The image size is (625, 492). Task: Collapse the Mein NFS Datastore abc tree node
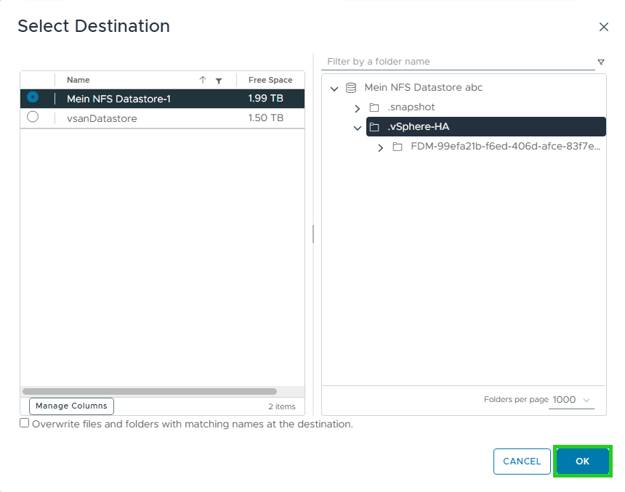point(334,89)
